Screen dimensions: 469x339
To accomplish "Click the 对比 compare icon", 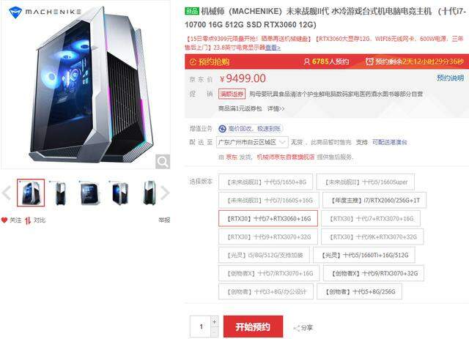I will pos(28,220).
